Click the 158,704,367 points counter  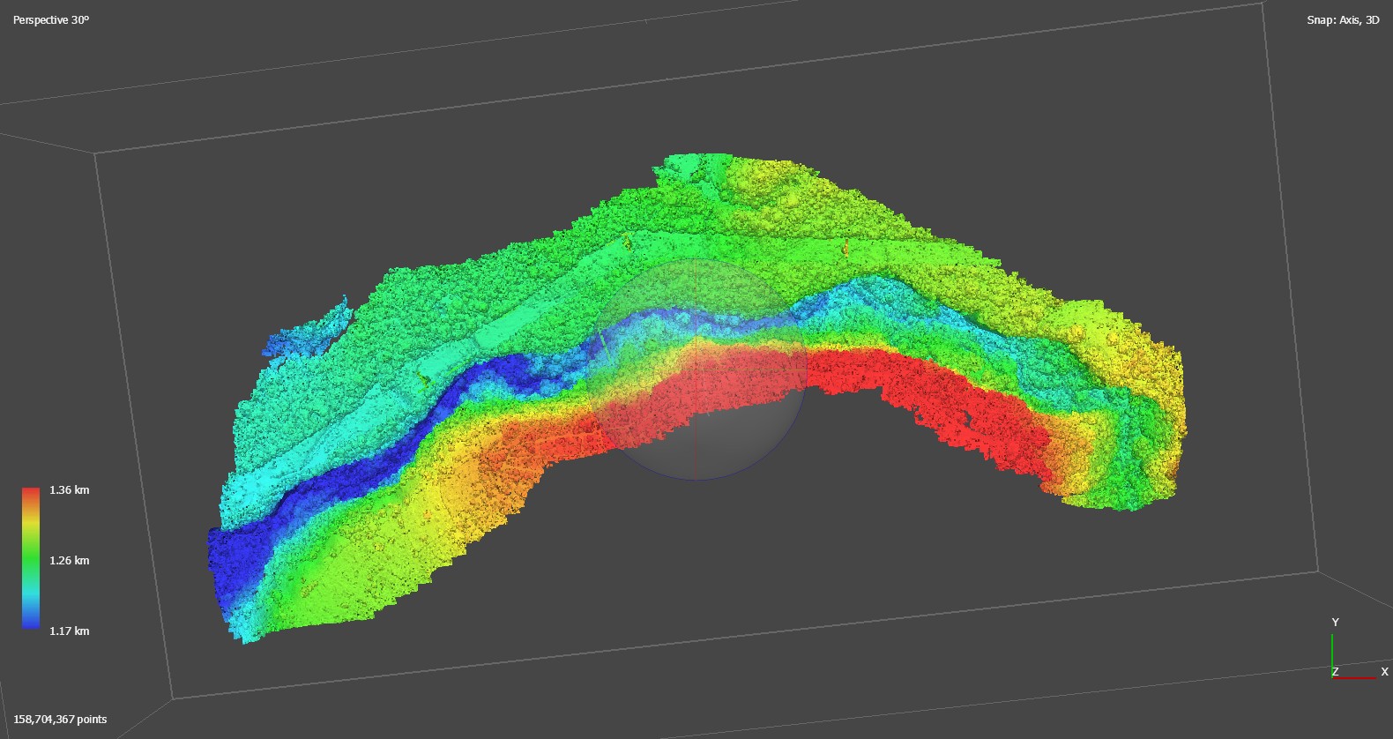[60, 719]
